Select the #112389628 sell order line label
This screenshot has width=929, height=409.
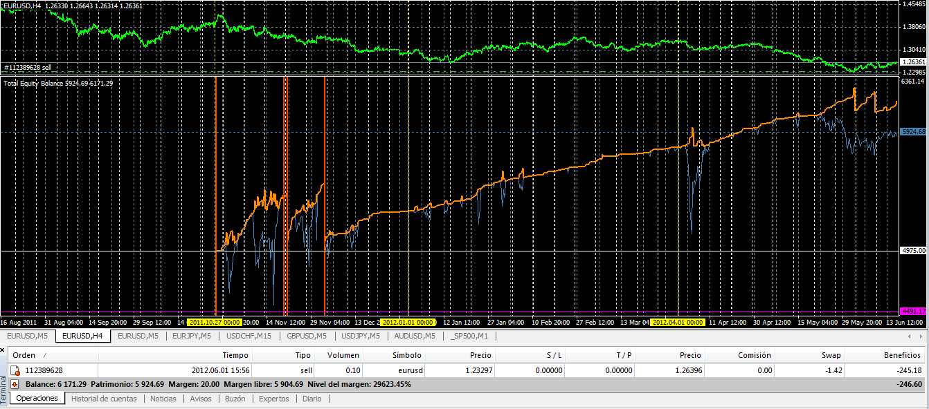click(28, 68)
